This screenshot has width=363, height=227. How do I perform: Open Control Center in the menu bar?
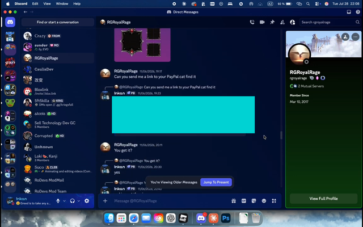(x=317, y=4)
